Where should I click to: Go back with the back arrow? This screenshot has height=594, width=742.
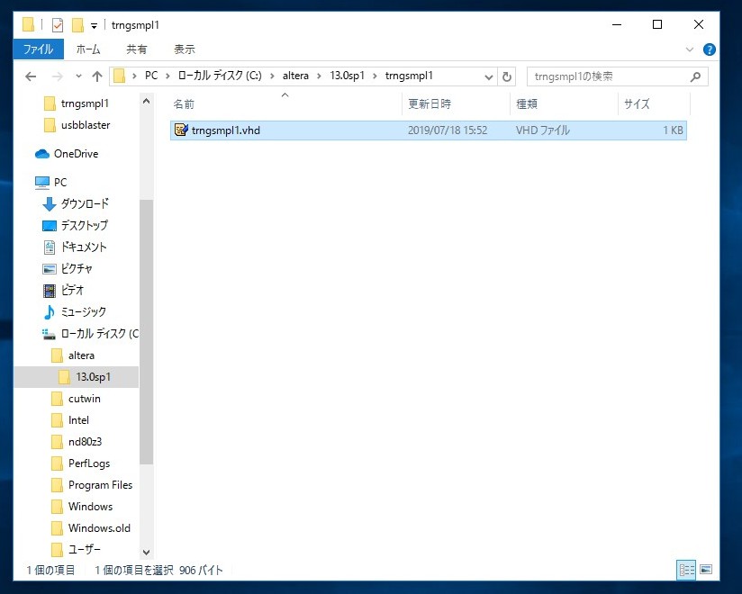point(31,76)
